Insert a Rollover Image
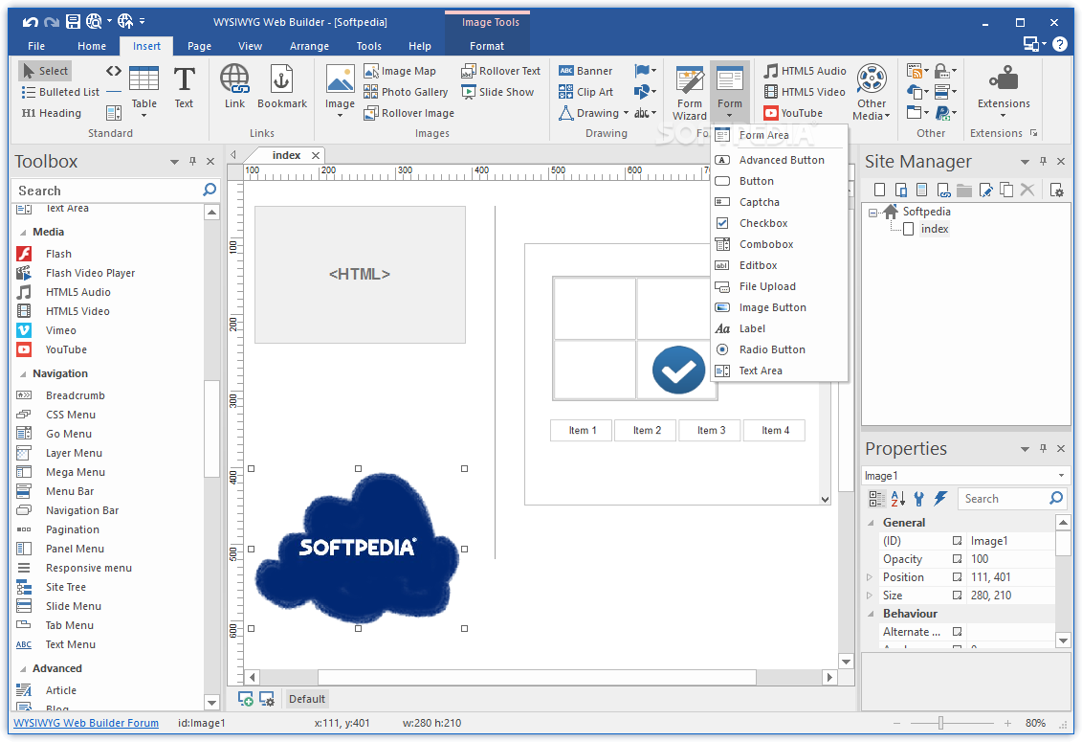Screen dimensions: 1082x742 coord(409,113)
